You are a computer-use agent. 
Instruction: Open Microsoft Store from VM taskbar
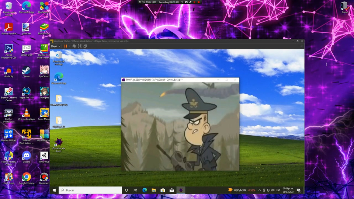[163, 190]
